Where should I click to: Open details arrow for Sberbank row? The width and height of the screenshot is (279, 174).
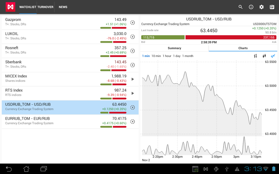[x=132, y=65]
